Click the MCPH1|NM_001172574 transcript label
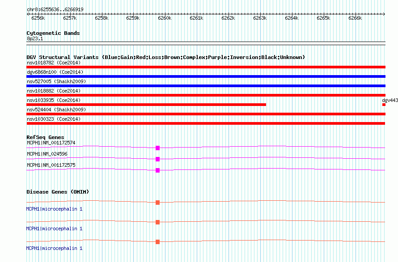 [51, 143]
